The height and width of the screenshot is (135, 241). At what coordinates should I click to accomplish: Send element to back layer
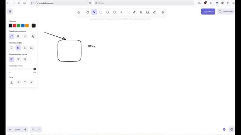[x=12, y=82]
